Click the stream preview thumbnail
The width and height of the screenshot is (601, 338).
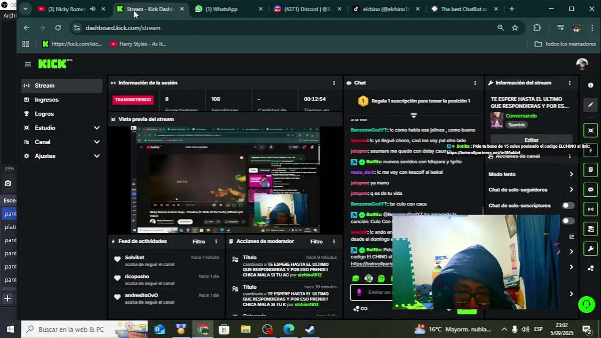pyautogui.click(x=225, y=179)
